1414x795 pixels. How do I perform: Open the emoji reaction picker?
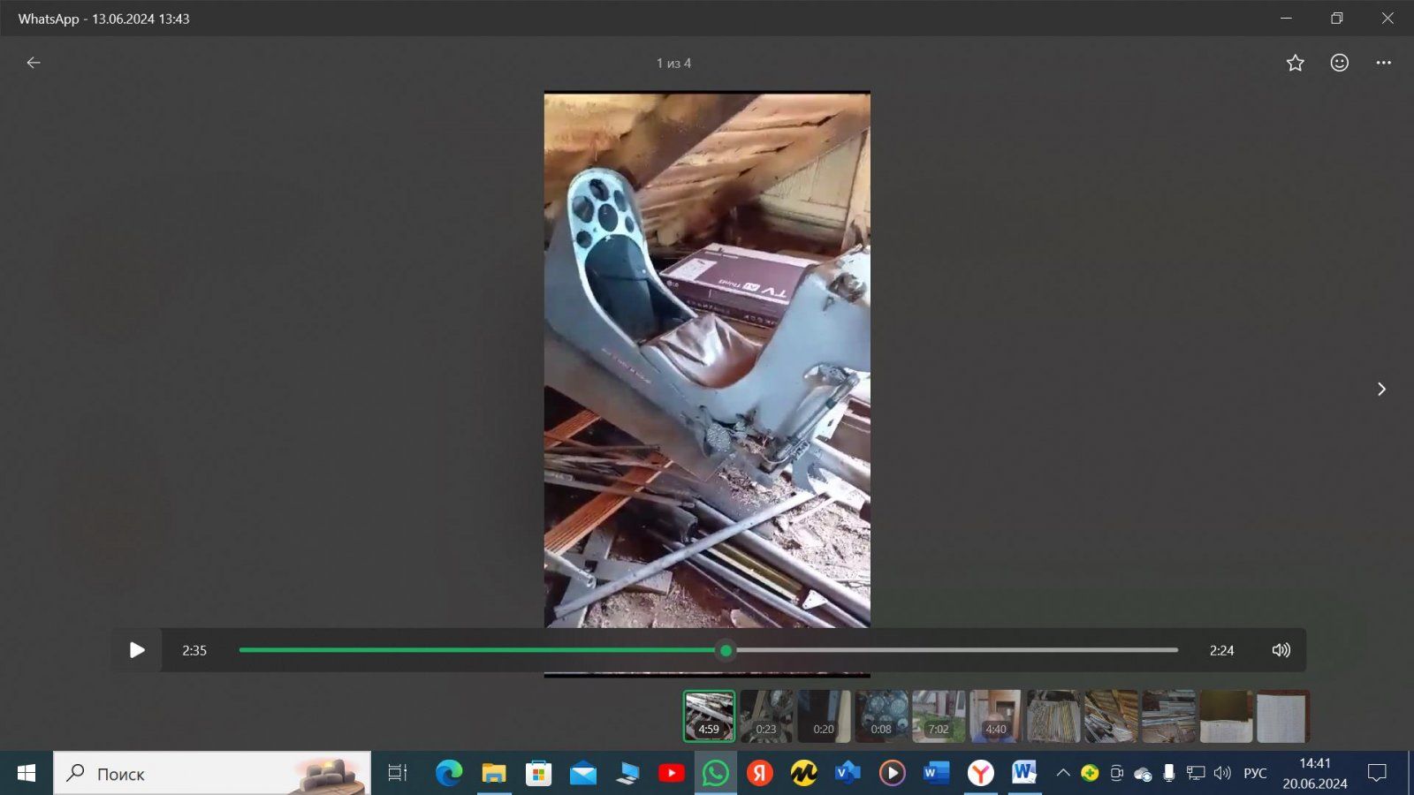click(1340, 63)
